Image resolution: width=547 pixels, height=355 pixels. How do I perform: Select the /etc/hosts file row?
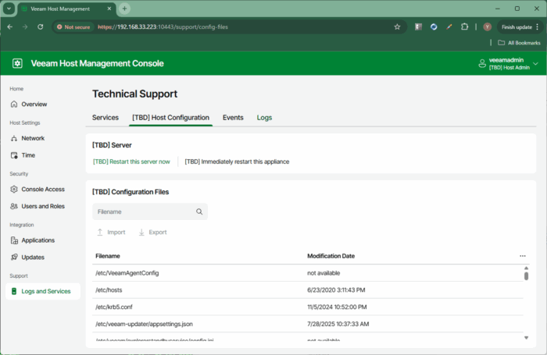tap(307, 290)
